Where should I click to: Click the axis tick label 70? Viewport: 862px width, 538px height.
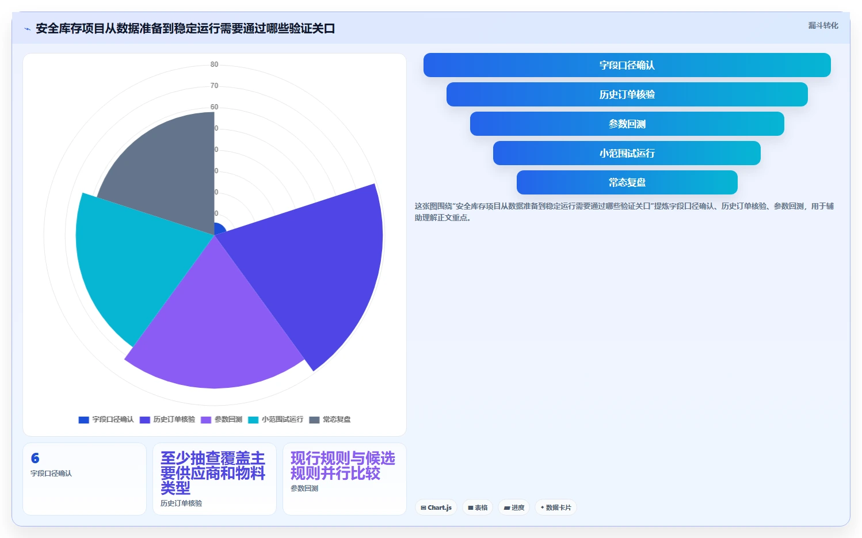tap(214, 86)
